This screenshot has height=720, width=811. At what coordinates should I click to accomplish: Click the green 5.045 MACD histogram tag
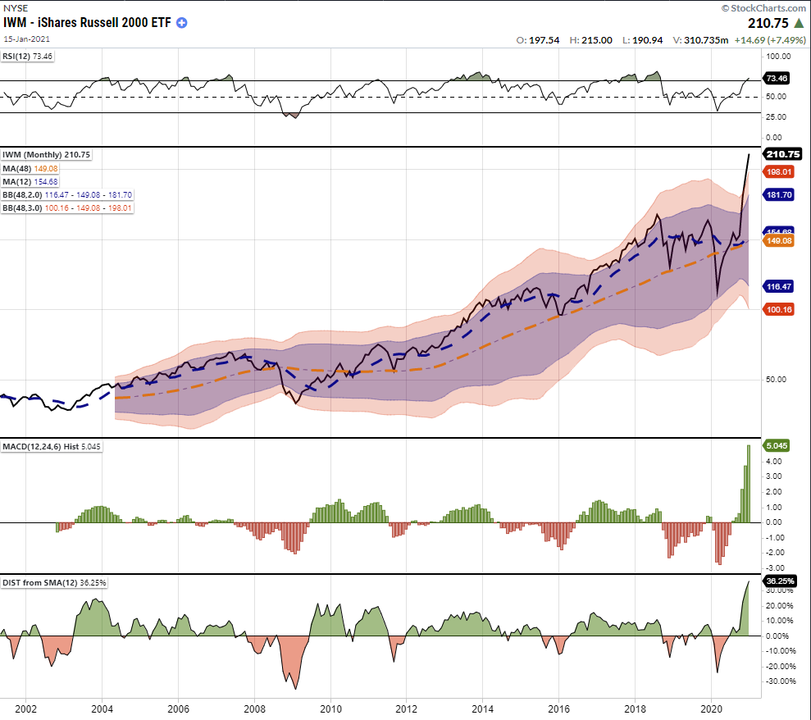tap(777, 445)
